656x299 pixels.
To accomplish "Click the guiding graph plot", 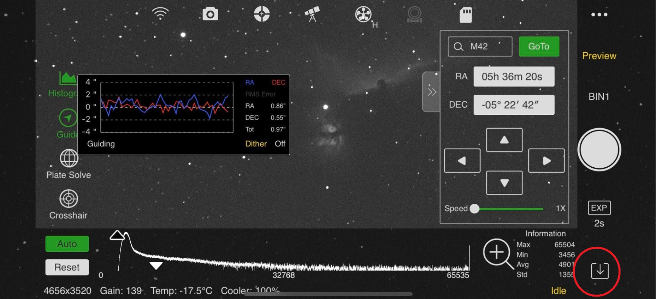I will 167,108.
